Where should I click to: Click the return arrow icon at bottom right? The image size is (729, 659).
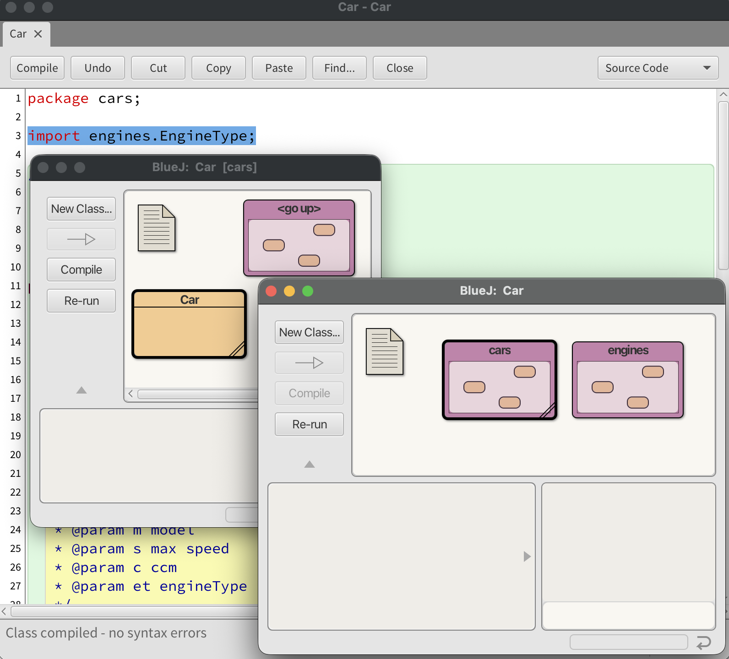pyautogui.click(x=703, y=643)
